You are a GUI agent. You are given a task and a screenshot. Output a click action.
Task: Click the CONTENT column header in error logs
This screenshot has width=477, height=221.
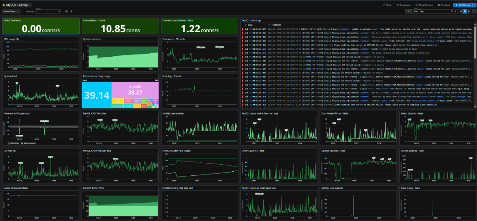coord(277,25)
